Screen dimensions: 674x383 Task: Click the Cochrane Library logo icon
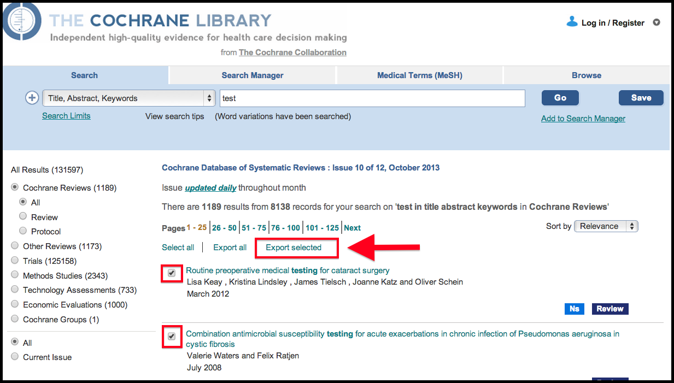[x=22, y=21]
